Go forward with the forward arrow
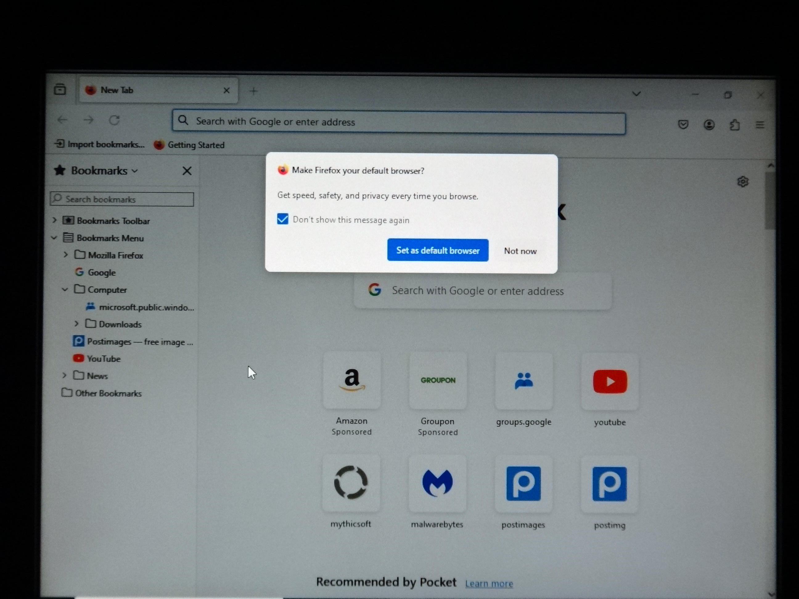 [x=88, y=120]
